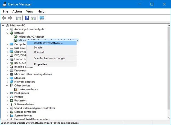Click the Keyboards category icon

(x=11, y=71)
